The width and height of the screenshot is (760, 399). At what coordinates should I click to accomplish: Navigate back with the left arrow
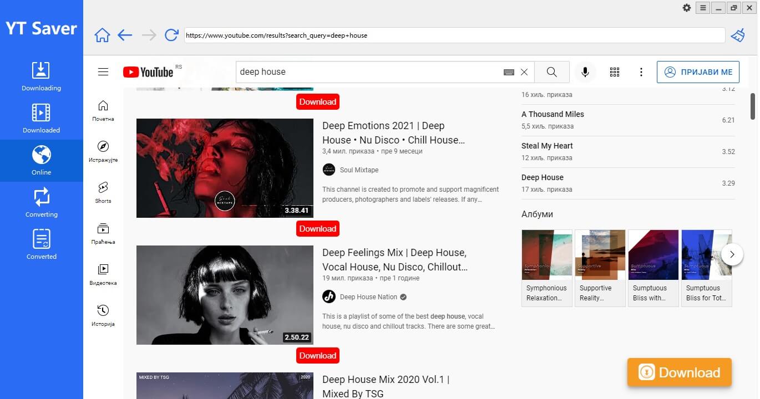[x=125, y=35]
